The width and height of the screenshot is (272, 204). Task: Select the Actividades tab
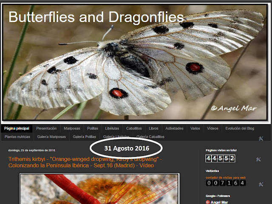[x=174, y=128]
